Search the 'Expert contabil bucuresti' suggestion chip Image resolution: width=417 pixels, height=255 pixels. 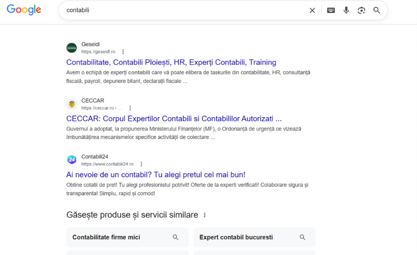(x=254, y=237)
